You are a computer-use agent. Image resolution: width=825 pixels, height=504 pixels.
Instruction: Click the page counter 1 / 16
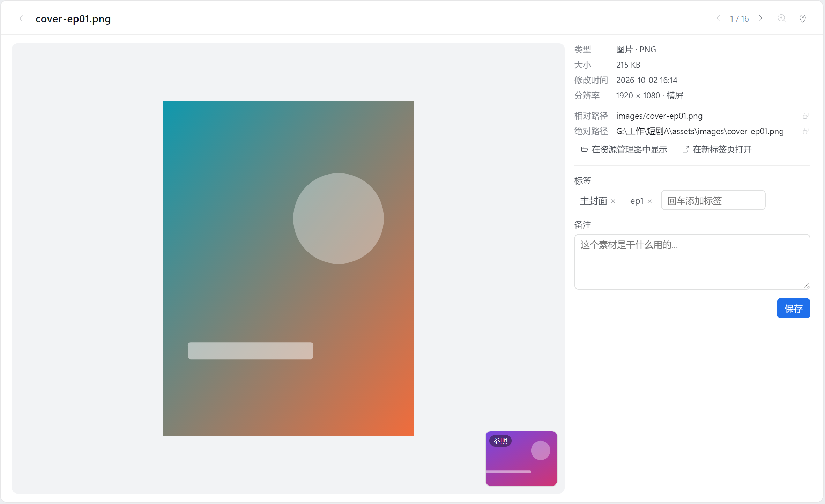click(x=739, y=19)
